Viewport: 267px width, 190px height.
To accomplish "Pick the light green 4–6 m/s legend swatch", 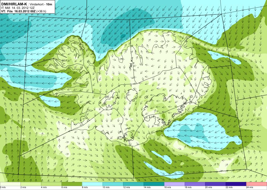I will 51,184.
